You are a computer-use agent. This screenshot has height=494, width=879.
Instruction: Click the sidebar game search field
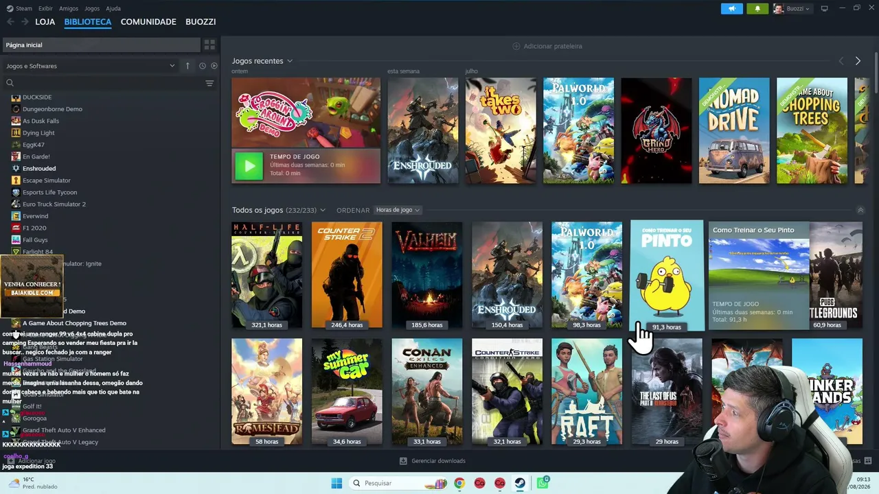(x=109, y=83)
